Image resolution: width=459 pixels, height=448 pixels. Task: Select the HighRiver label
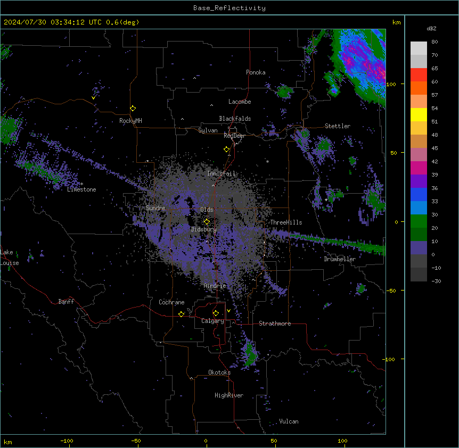(x=229, y=395)
